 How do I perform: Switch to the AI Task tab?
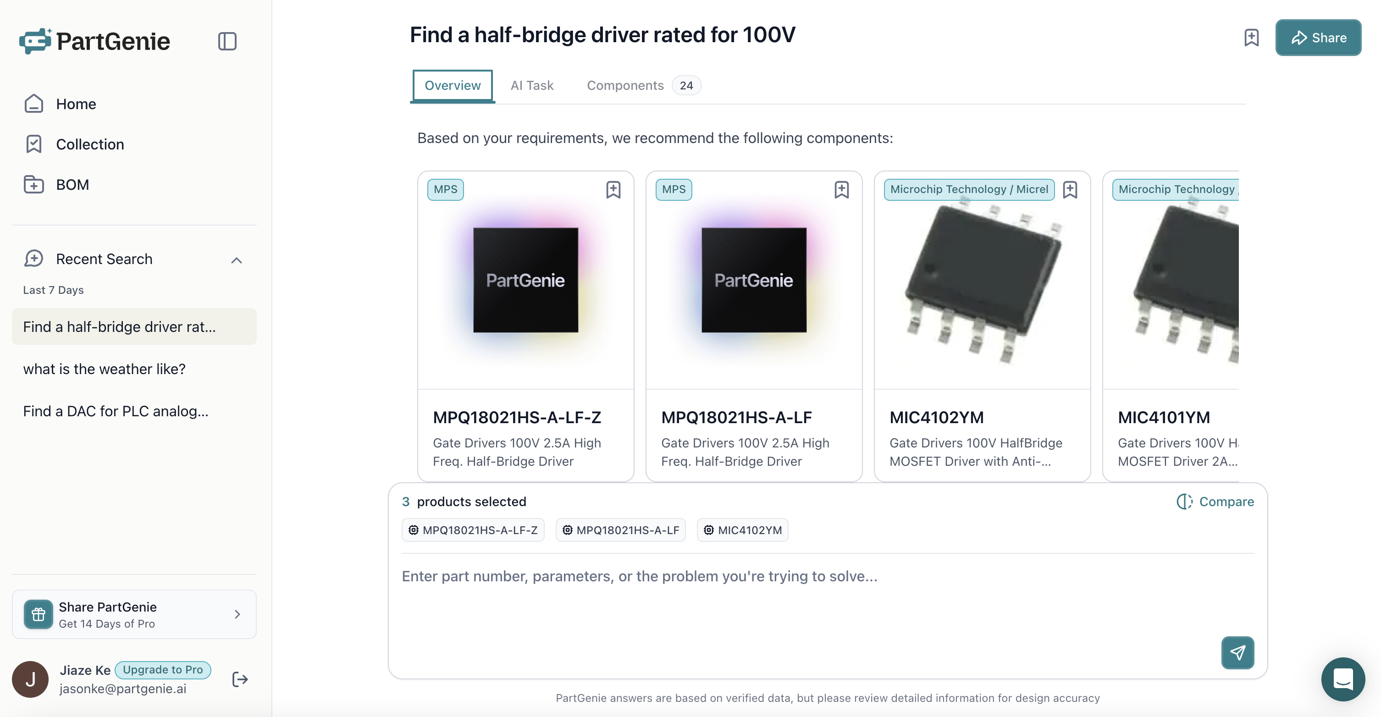[532, 85]
